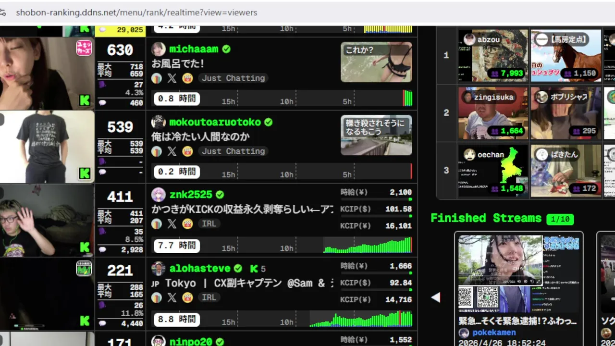Click the site settings icon in address bar
Viewport: 615px width, 346px height.
pos(3,12)
